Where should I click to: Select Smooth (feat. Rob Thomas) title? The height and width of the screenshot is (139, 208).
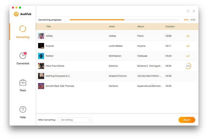(60, 86)
